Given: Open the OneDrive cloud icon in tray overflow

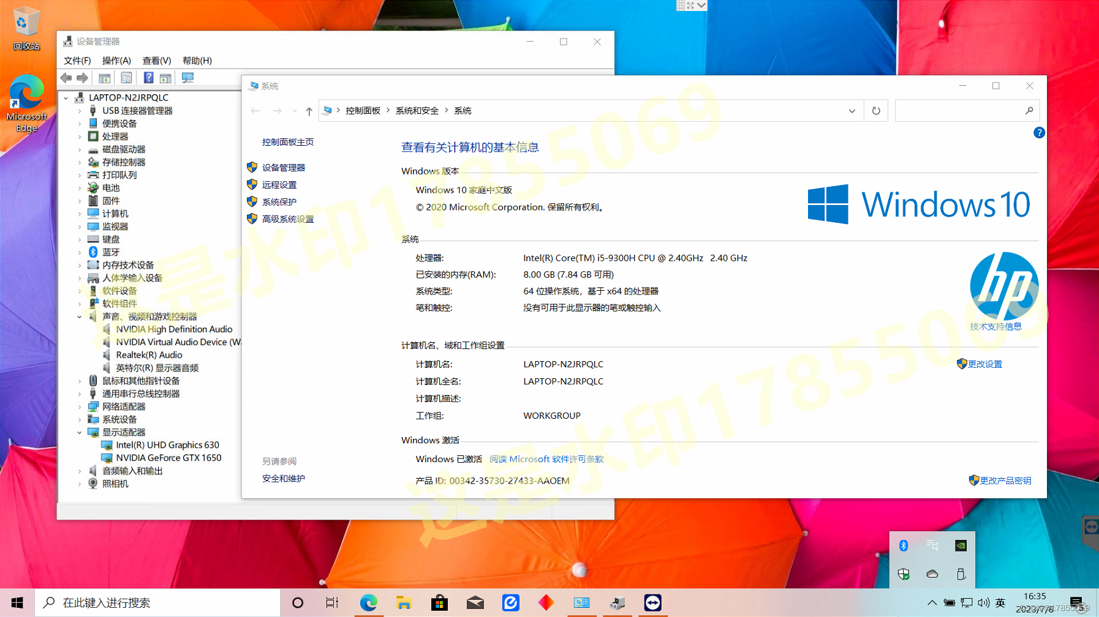Looking at the screenshot, I should tap(932, 574).
